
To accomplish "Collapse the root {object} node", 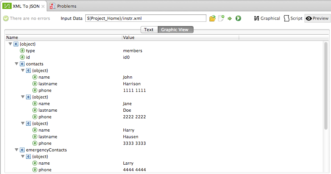I will pyautogui.click(x=10, y=44).
